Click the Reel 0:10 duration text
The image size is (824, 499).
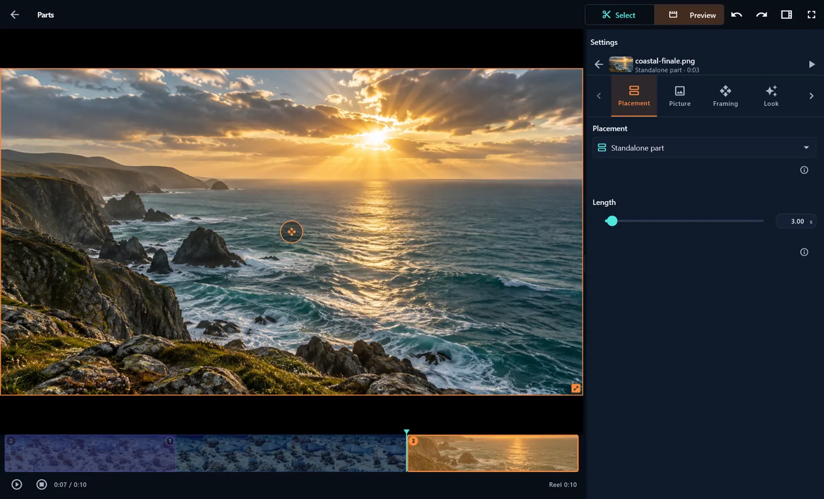click(563, 485)
